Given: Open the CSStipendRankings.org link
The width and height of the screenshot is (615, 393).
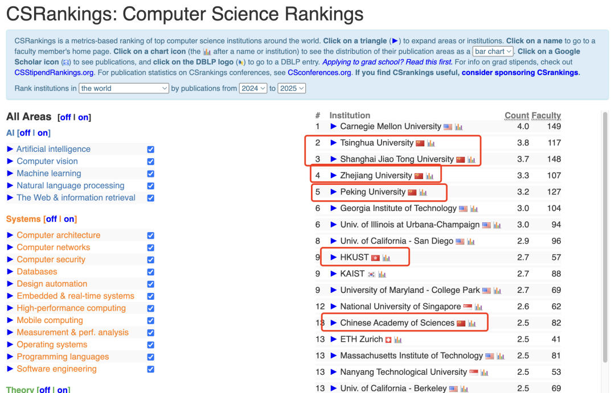Looking at the screenshot, I should click(54, 72).
